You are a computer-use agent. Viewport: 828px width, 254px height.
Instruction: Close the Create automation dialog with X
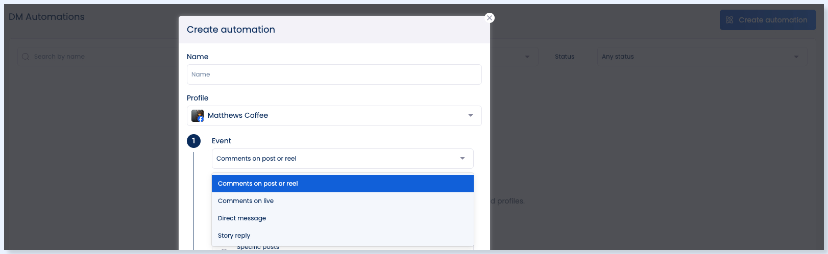coord(490,18)
